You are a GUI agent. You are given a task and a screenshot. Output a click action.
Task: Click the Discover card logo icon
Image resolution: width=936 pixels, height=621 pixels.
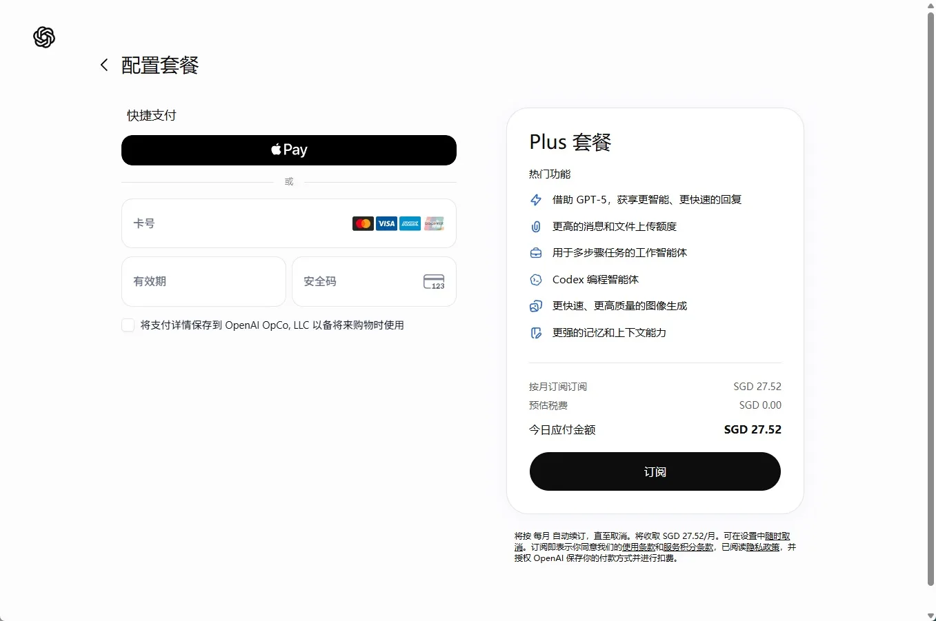[434, 223]
